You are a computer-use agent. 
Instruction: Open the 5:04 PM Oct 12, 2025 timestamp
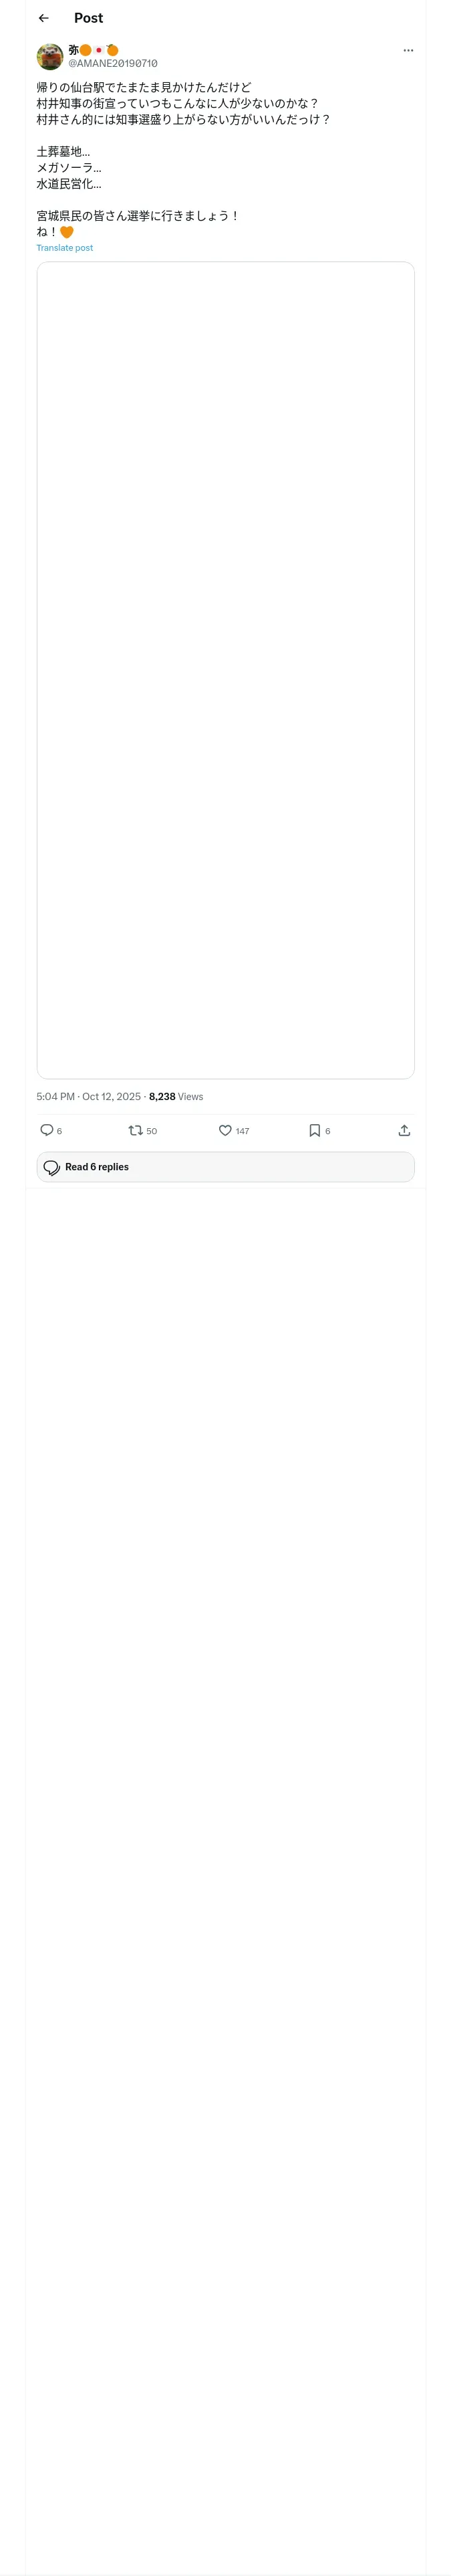coord(88,1096)
